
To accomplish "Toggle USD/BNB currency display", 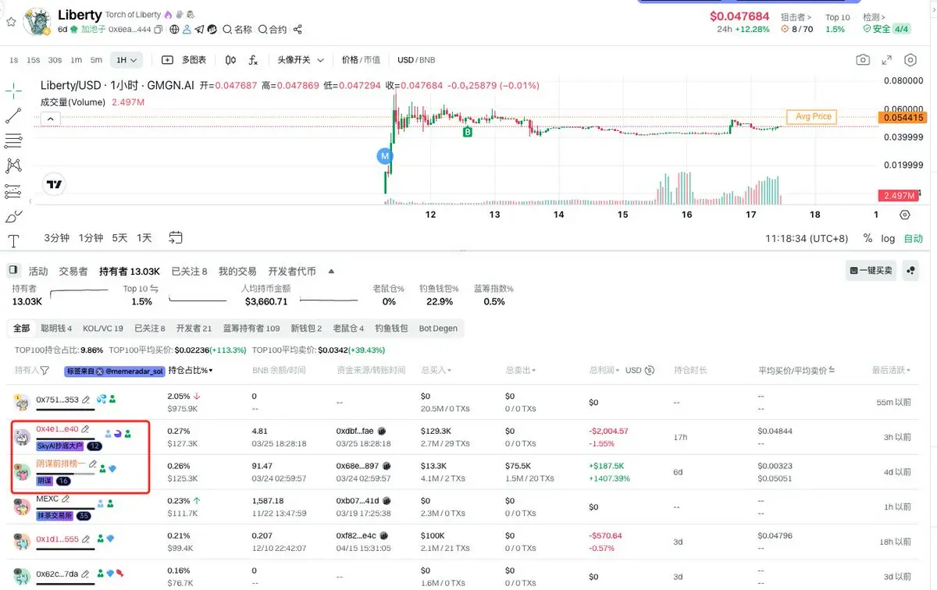I will pyautogui.click(x=416, y=60).
